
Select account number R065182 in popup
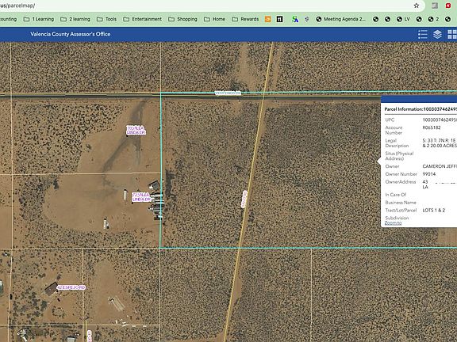point(432,127)
